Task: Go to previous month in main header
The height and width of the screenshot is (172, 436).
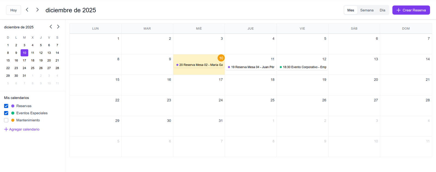Action: coord(27,10)
